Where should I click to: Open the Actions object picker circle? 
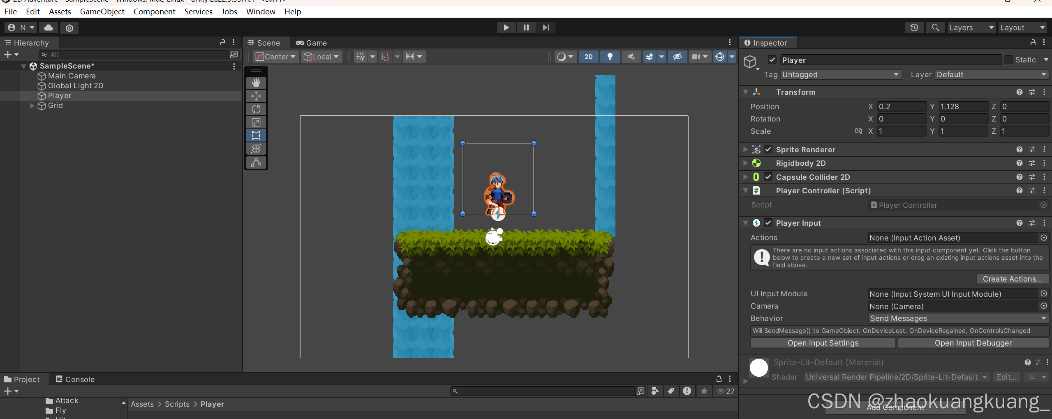[1043, 238]
